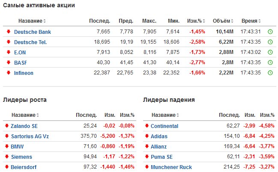Open the Siemens stock page

click(x=21, y=157)
